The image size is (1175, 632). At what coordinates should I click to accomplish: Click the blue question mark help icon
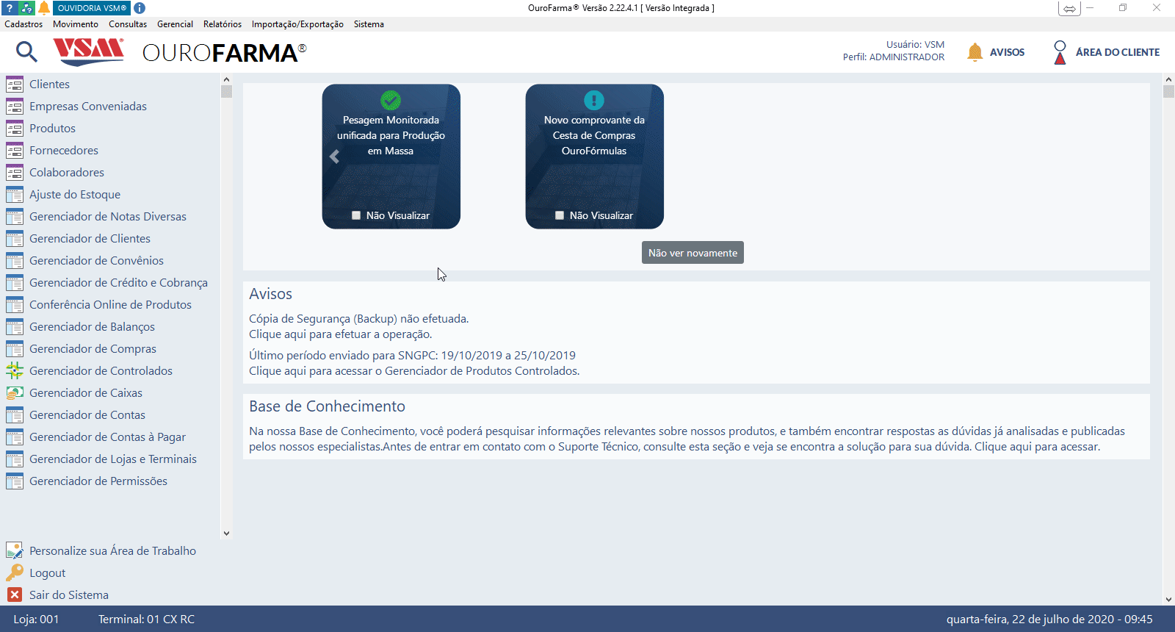click(10, 8)
